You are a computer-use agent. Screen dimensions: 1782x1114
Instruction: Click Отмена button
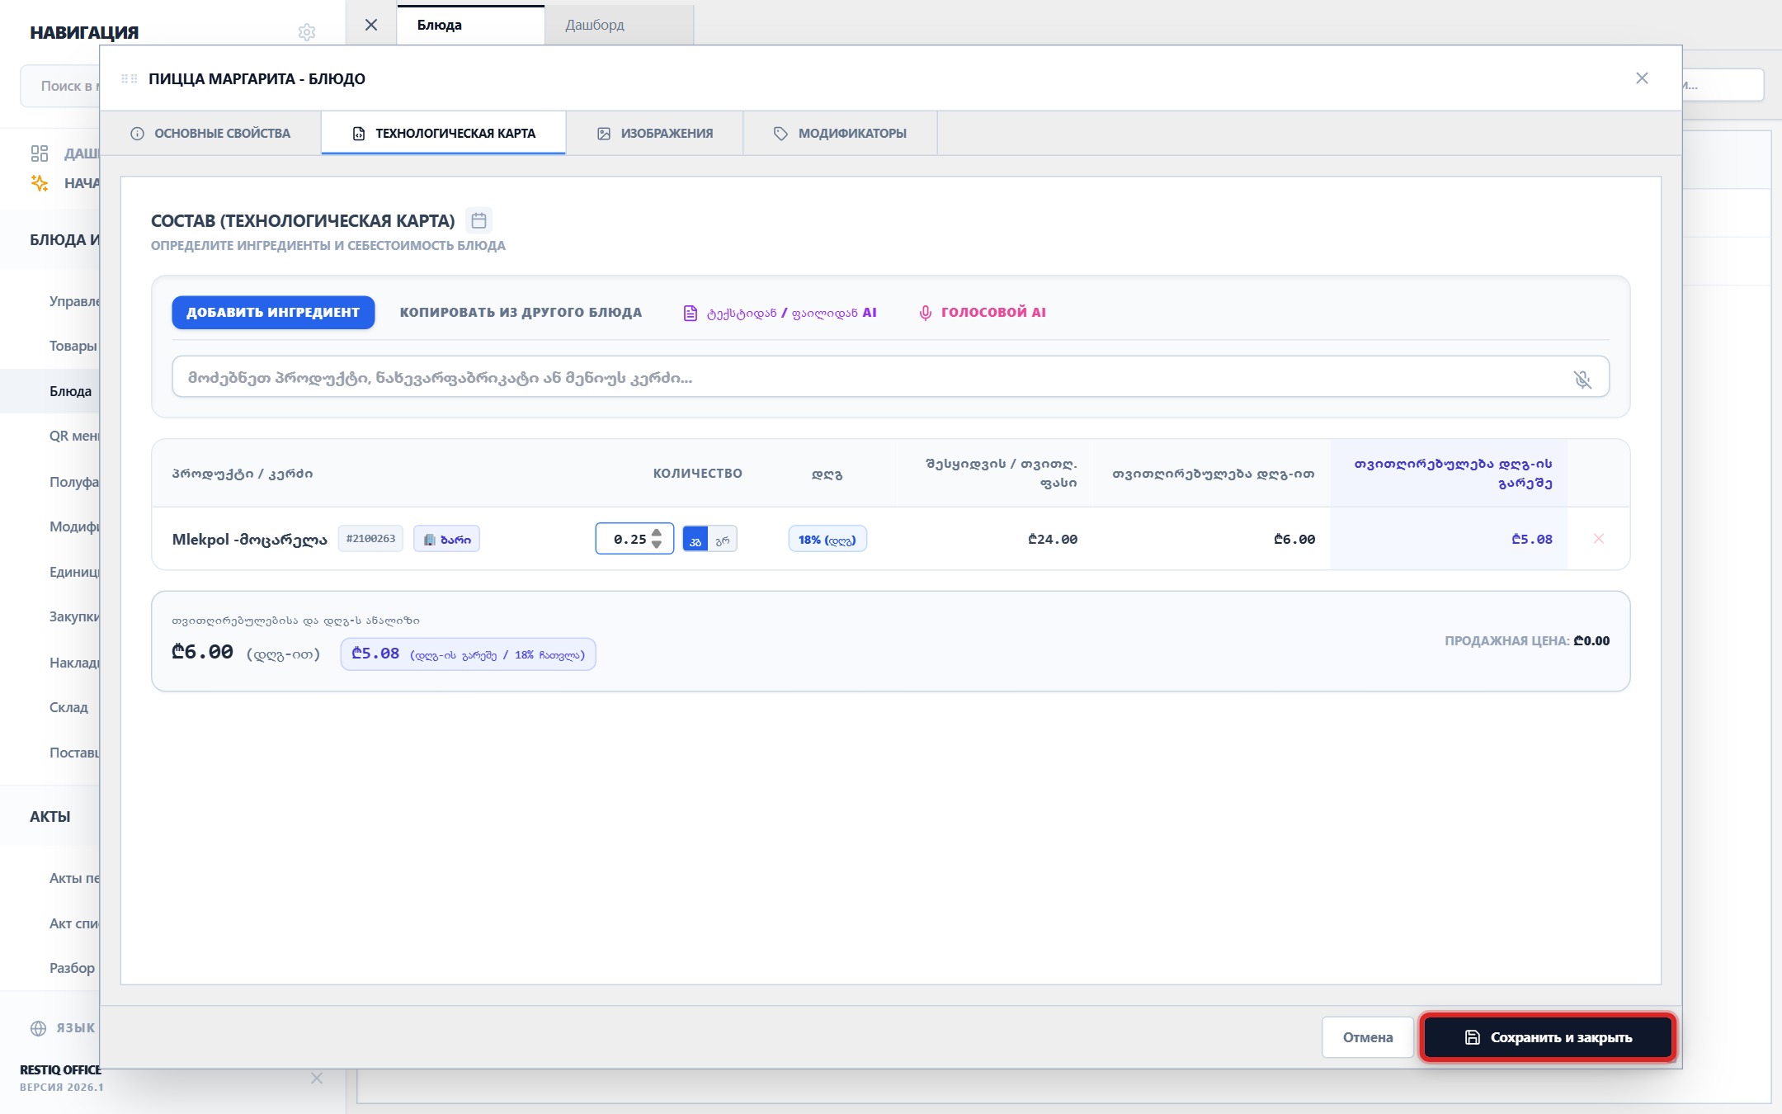[x=1368, y=1037]
